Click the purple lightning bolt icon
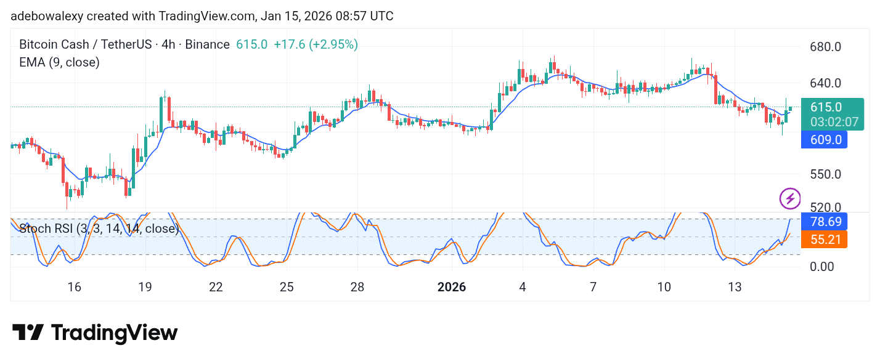The width and height of the screenshot is (880, 364). [790, 198]
